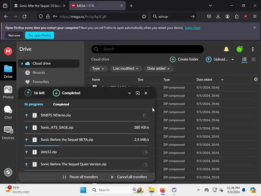
Task: Open the Photos section
Action: (x=8, y=92)
